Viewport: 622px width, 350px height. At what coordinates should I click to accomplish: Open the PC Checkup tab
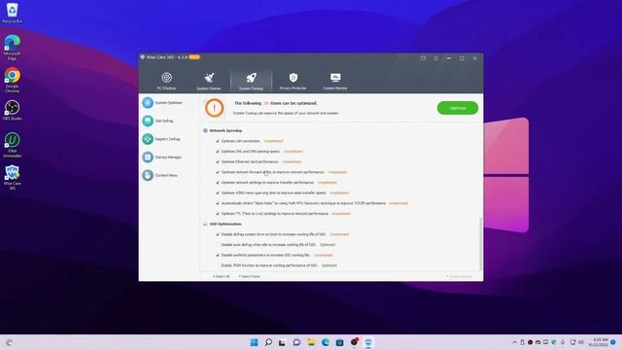[x=166, y=81]
